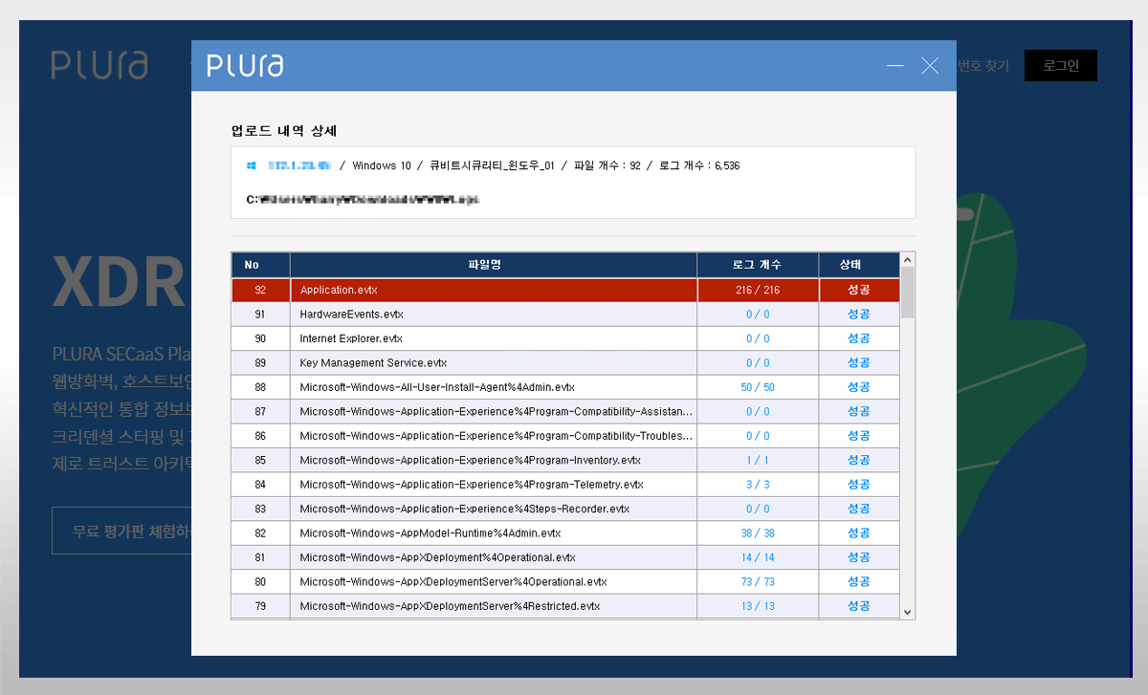The width and height of the screenshot is (1148, 695).
Task: Click the 1 / 1 log count
Action: click(758, 460)
